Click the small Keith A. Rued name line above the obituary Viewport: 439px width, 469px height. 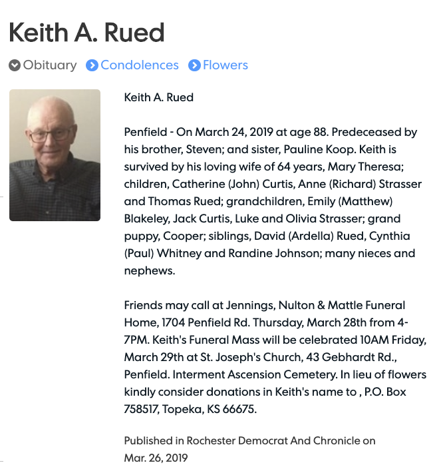click(158, 97)
